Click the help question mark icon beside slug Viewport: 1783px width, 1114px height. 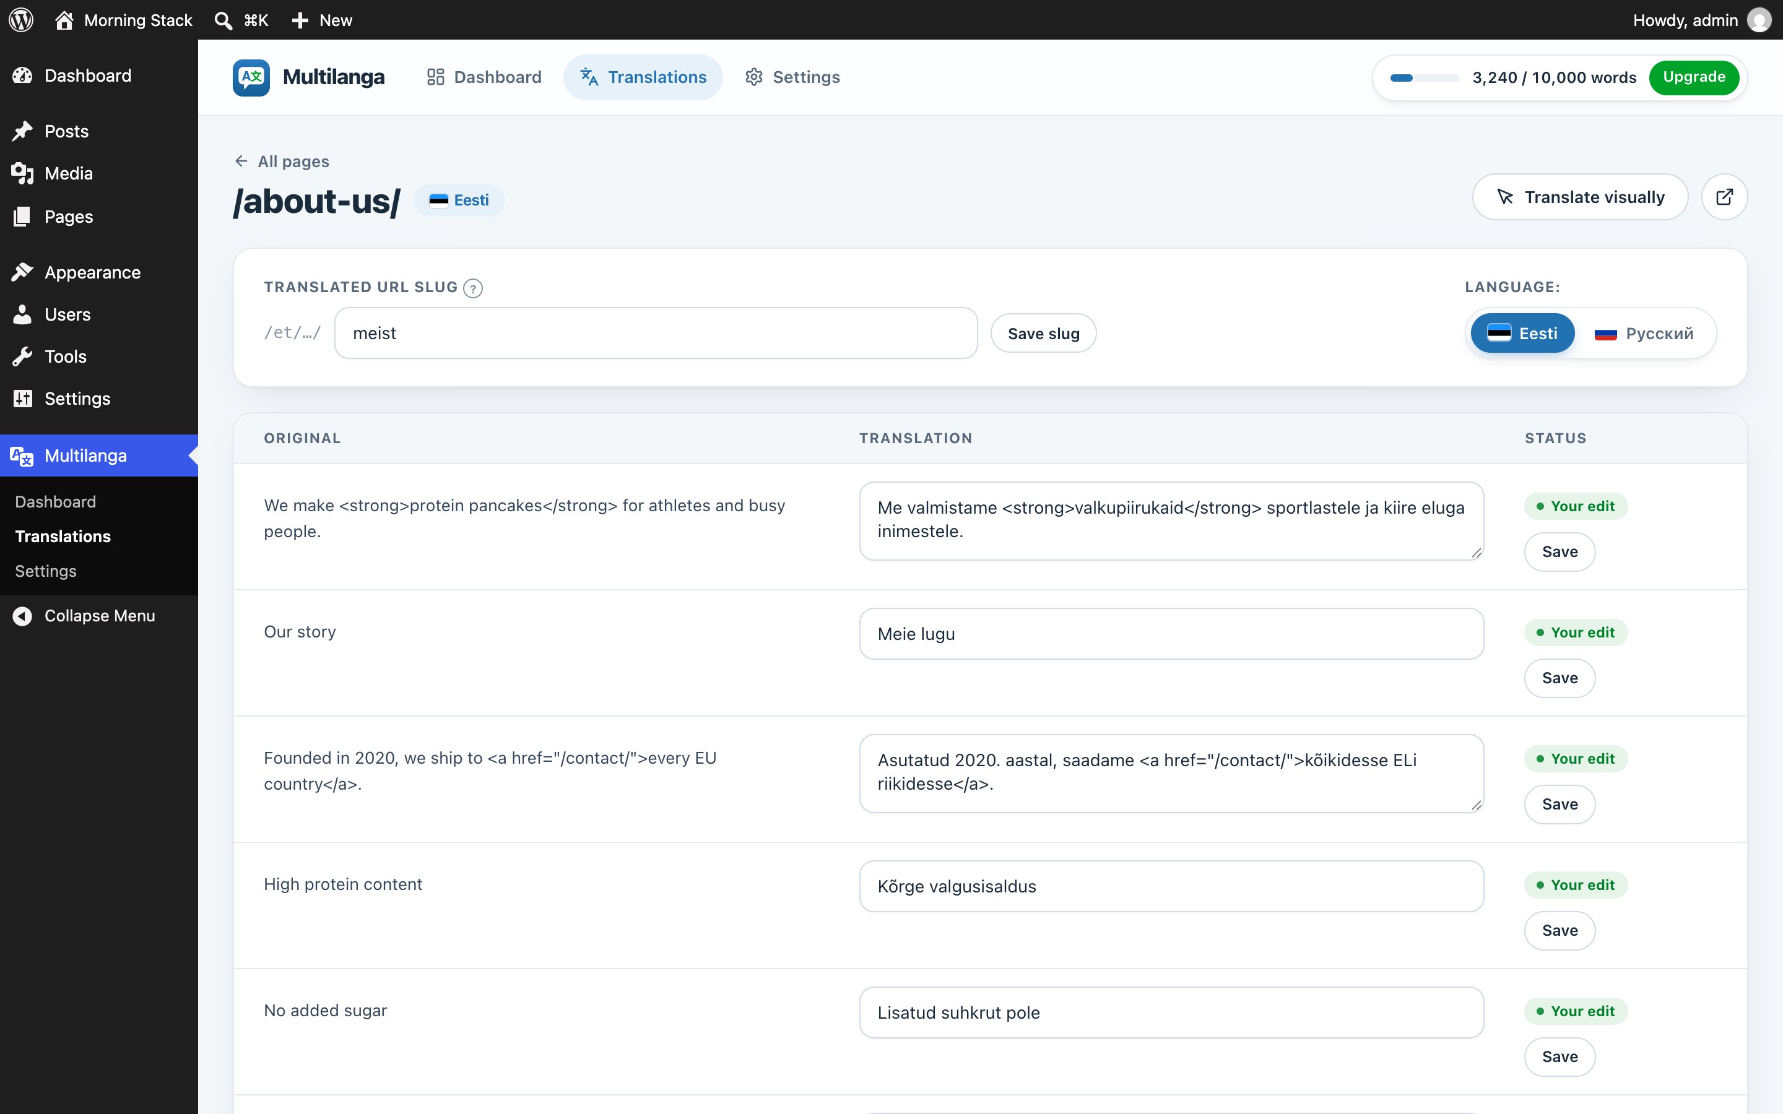tap(473, 288)
